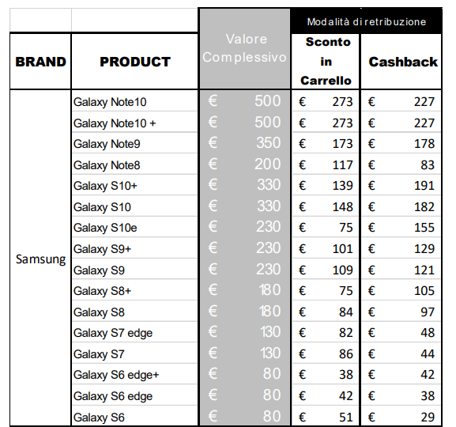Select the Galaxy S10e product cell
The width and height of the screenshot is (456, 427).
coord(134,227)
